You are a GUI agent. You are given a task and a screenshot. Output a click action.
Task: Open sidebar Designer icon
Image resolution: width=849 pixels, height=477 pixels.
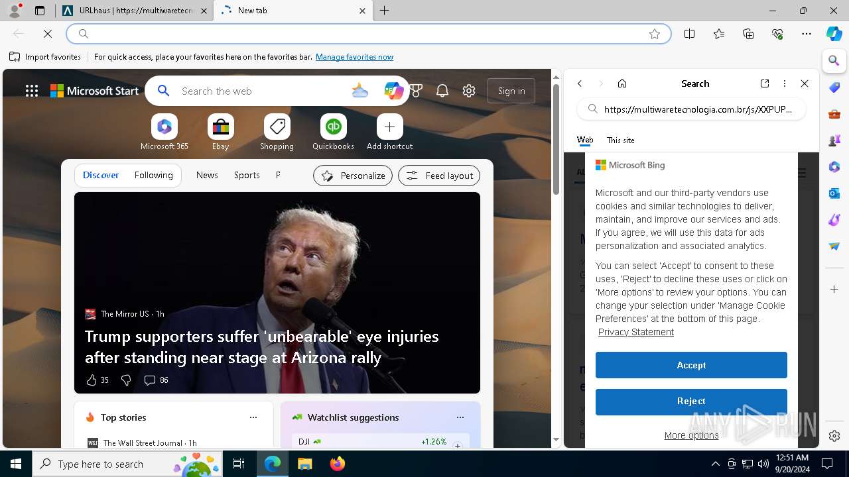coord(834,220)
